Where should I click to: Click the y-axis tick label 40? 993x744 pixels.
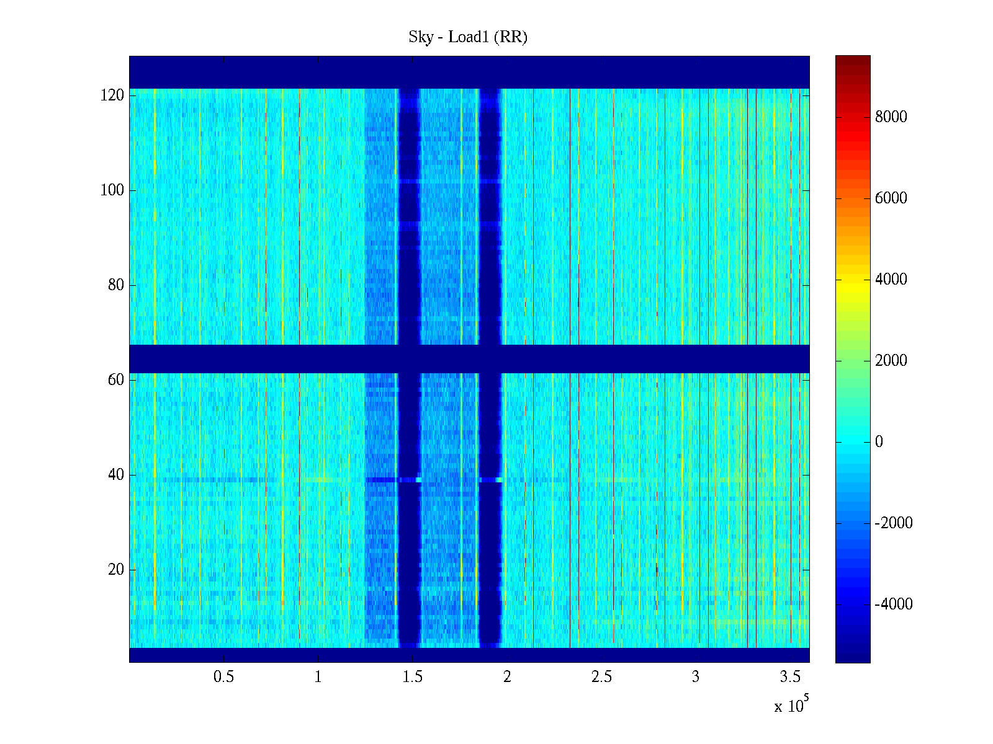click(116, 475)
